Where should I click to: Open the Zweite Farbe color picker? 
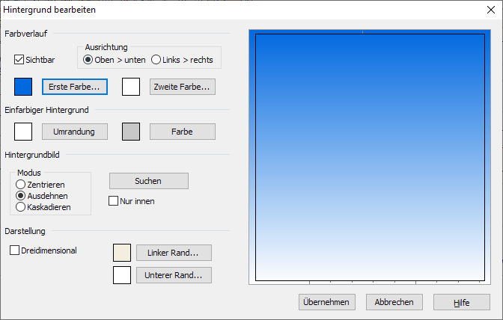pyautogui.click(x=183, y=87)
